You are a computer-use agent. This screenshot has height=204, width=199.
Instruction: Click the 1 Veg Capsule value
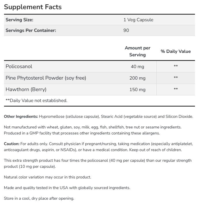click(x=138, y=20)
